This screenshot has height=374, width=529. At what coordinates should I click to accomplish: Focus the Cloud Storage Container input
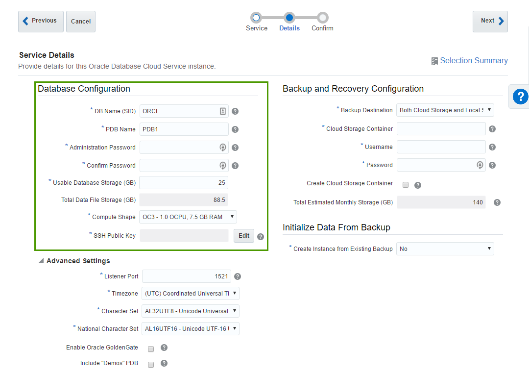(441, 128)
